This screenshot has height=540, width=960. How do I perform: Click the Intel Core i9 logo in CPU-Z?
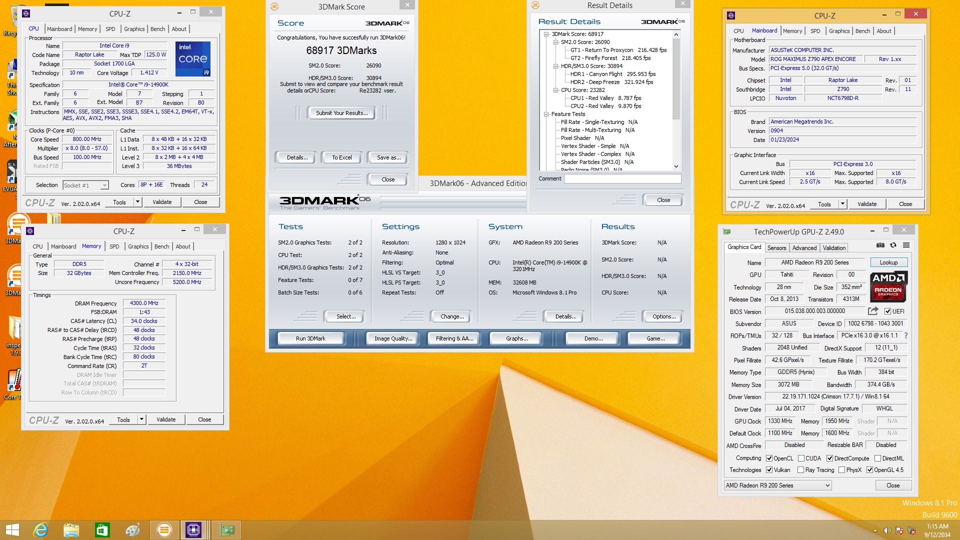coord(193,59)
